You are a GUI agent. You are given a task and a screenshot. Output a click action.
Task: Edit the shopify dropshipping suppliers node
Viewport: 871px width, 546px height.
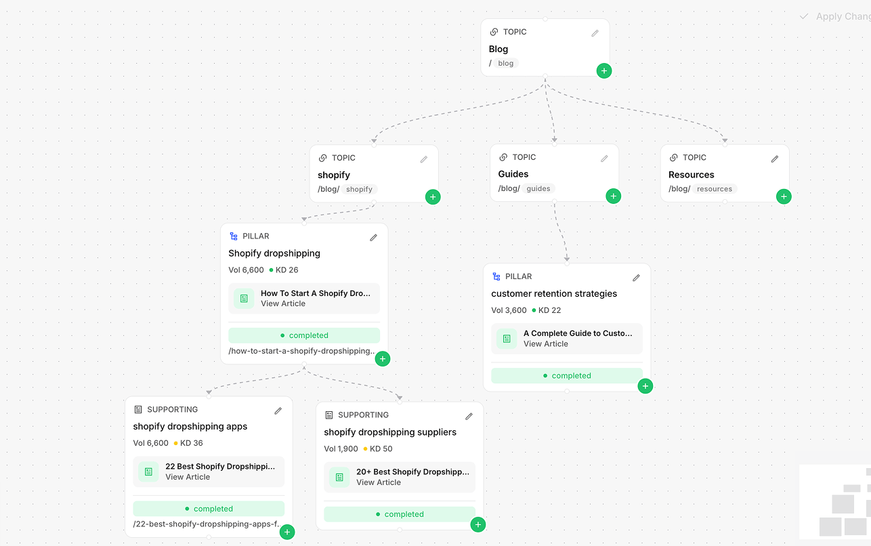pos(469,416)
